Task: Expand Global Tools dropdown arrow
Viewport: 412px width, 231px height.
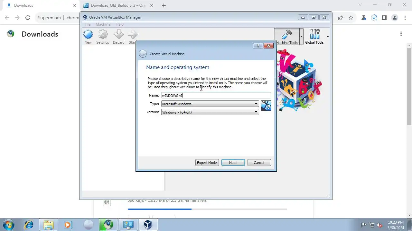Action: coord(328,37)
